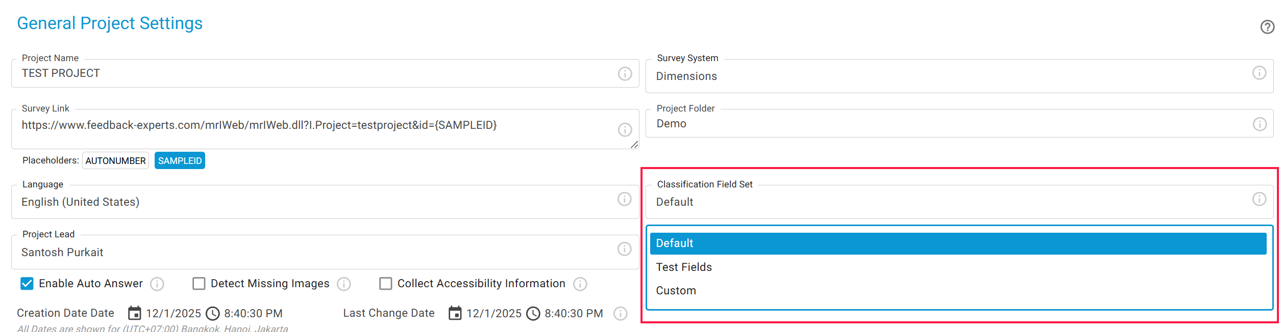
Task: Click into the Project Name field
Action: click(316, 74)
